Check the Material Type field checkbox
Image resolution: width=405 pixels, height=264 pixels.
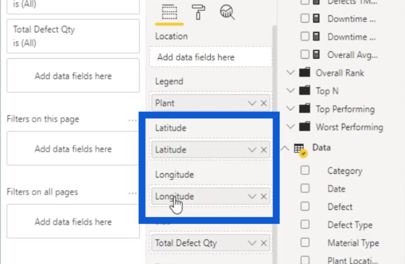[305, 242]
